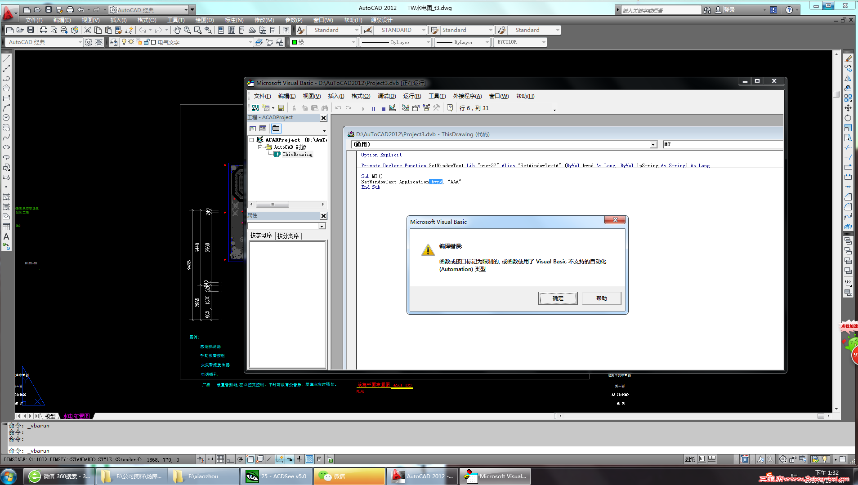This screenshot has height=485, width=858.
Task: Close the 工程 project explorer panel
Action: click(323, 118)
